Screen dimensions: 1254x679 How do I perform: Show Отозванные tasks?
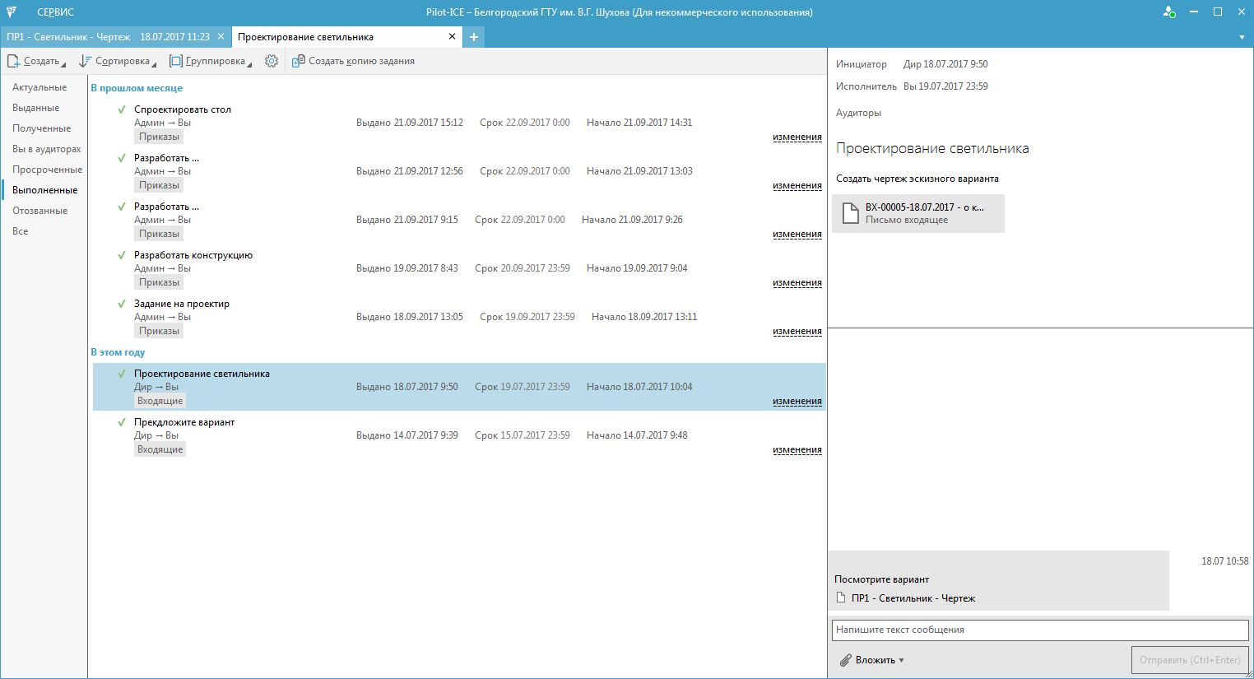(x=40, y=211)
